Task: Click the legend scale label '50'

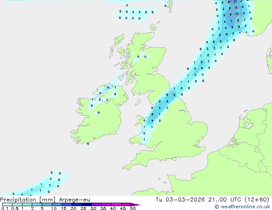Action: pos(133,208)
